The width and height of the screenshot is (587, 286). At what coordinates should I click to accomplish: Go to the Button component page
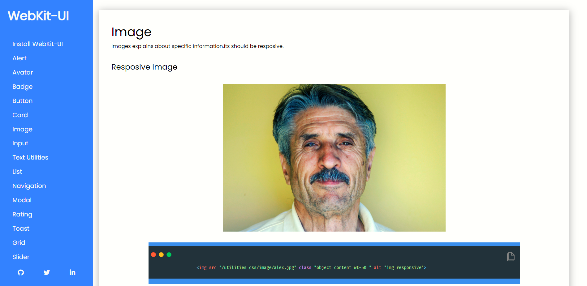pos(22,101)
